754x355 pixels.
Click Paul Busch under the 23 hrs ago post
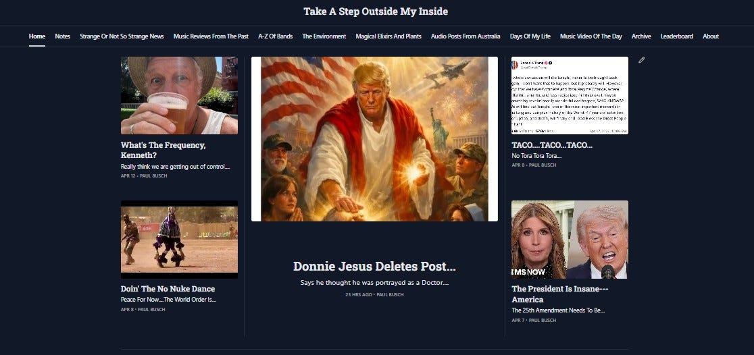390,294
